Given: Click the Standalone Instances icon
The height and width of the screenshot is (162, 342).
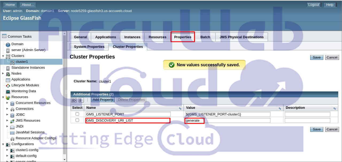Looking at the screenshot, I should tap(8, 68).
